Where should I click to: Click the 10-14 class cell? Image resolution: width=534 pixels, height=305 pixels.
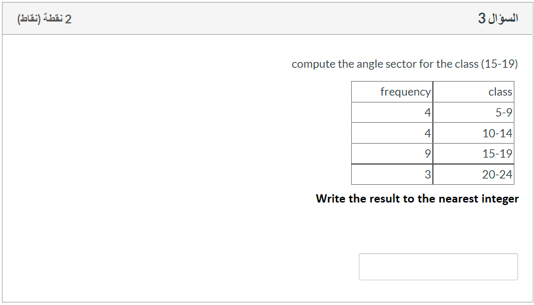pyautogui.click(x=473, y=133)
